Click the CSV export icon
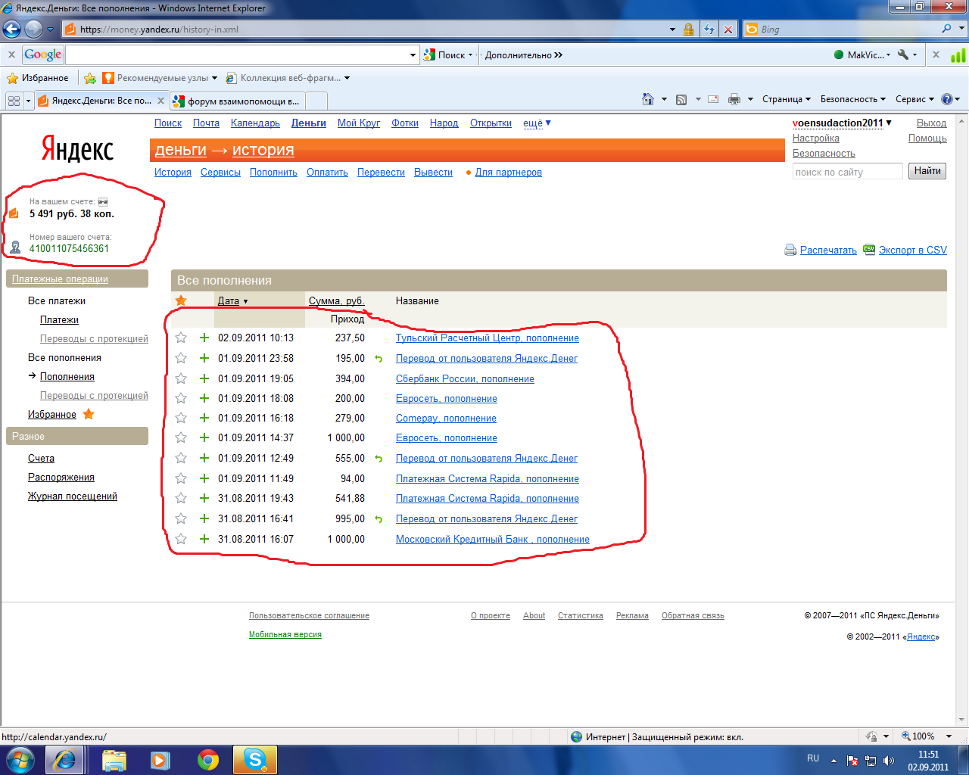 (x=868, y=249)
